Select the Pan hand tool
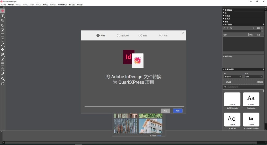Image resolution: width=267 pixels, height=145 pixels. pos(3,84)
